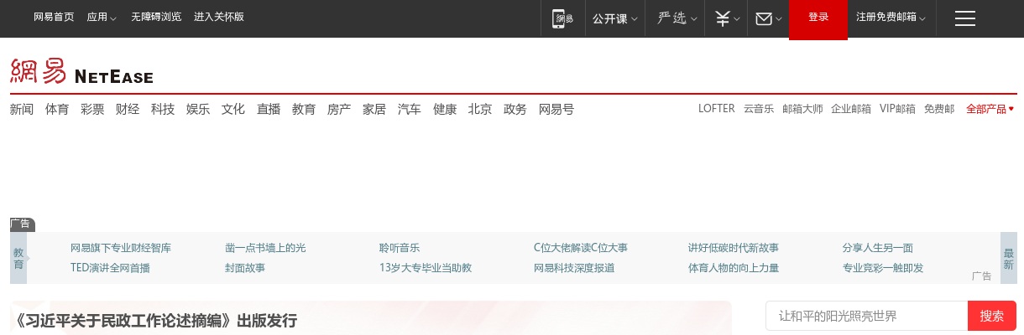This screenshot has height=335, width=1024.
Task: Click TED演讲全网首播 link
Action: (x=110, y=268)
